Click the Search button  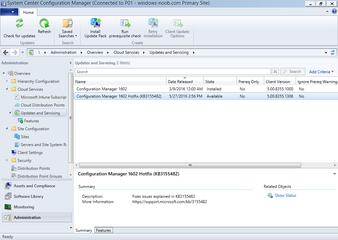[293, 72]
